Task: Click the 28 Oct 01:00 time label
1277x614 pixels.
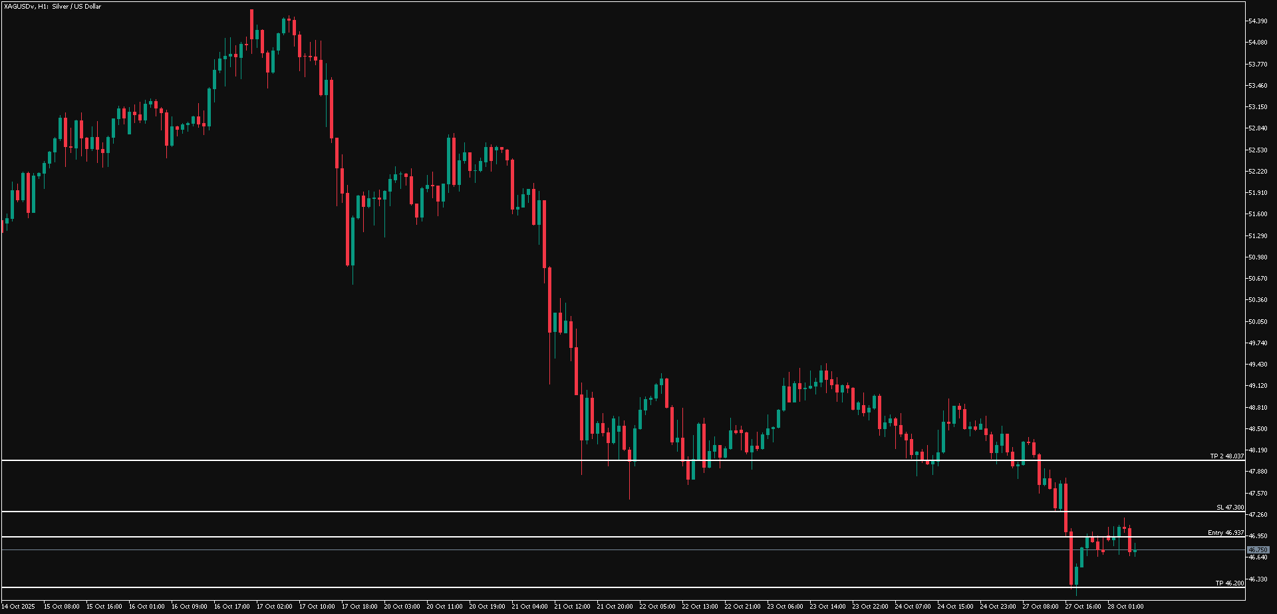Action: point(1125,607)
